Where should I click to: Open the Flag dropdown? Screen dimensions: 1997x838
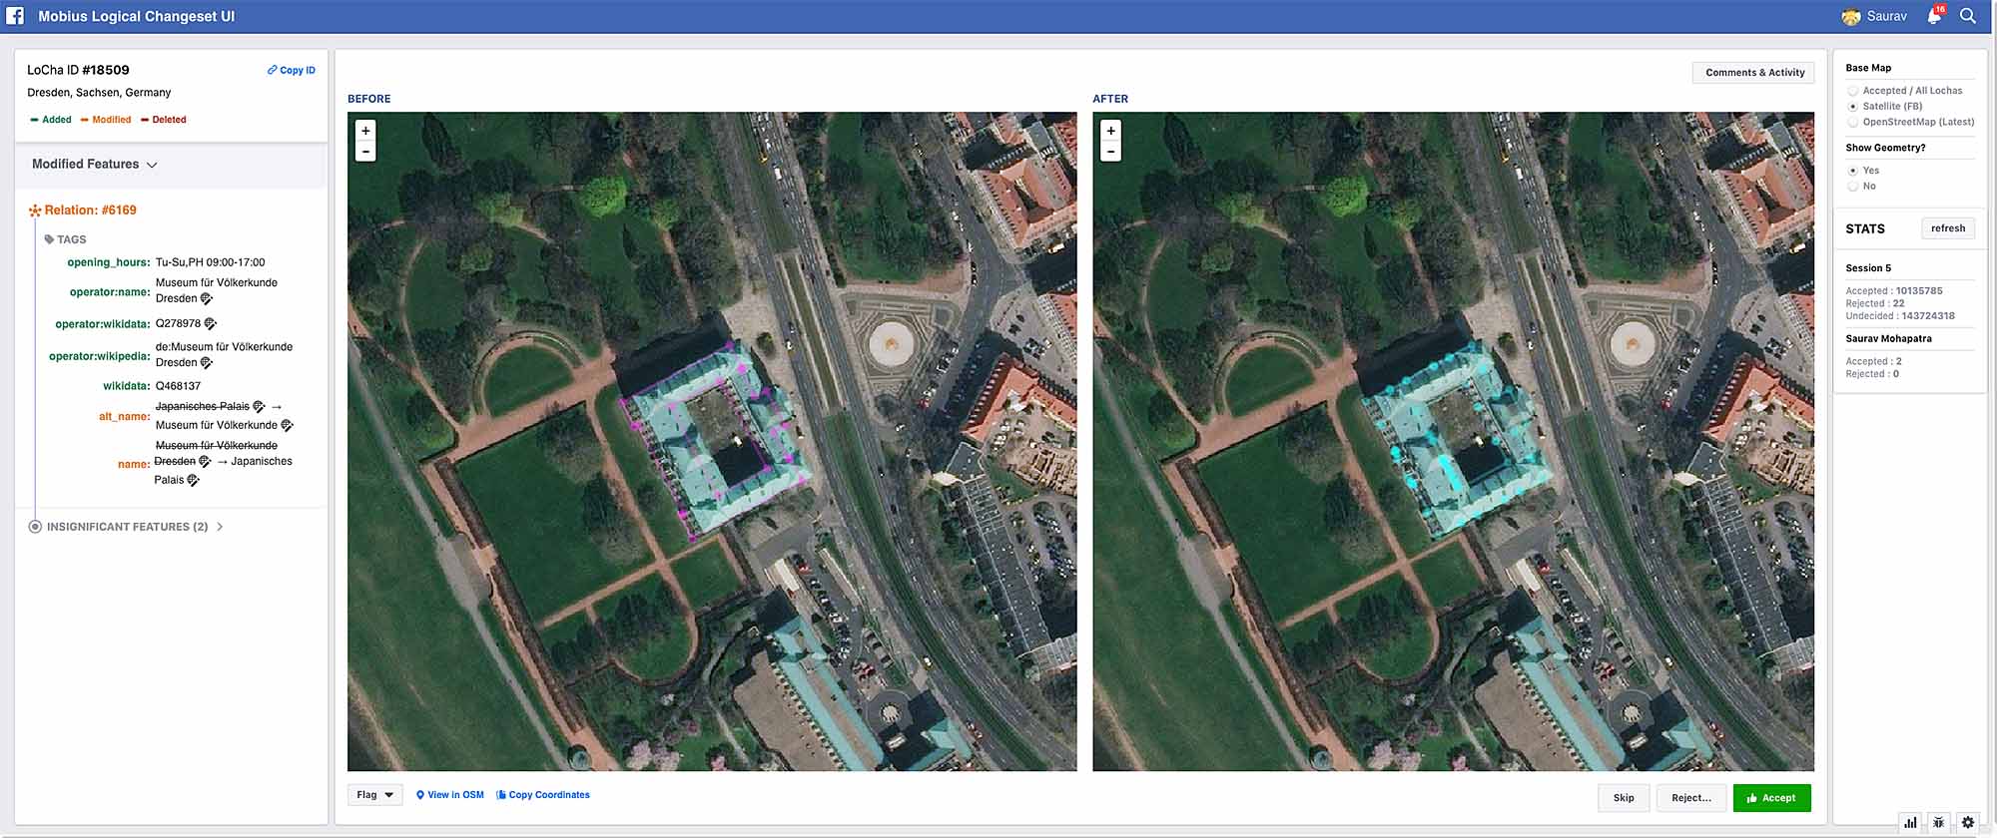pyautogui.click(x=375, y=795)
